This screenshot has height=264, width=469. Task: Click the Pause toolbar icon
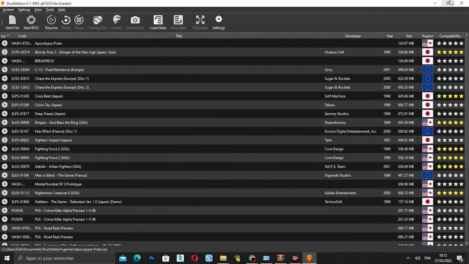pos(79,23)
